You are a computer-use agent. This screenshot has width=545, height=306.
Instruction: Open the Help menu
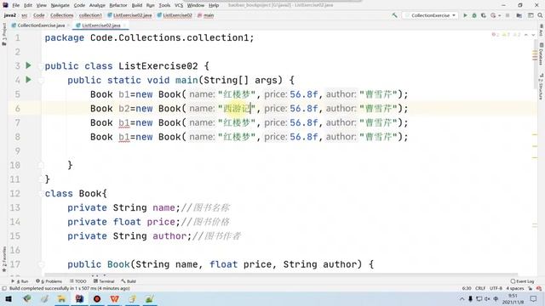tap(214, 5)
